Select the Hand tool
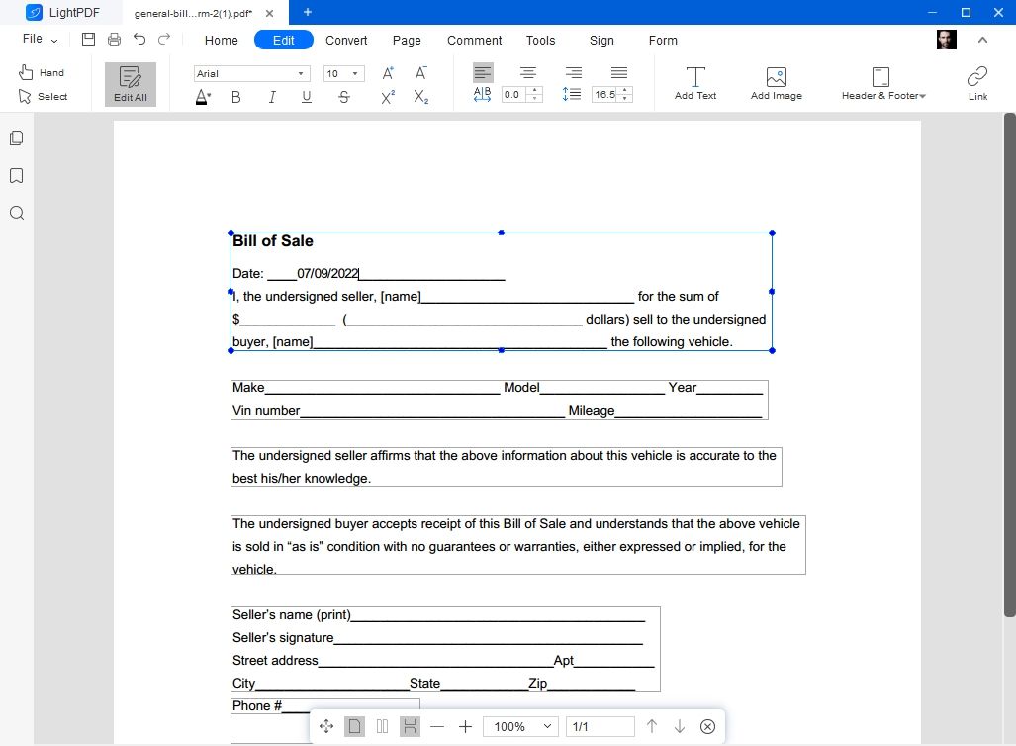Screen dimensions: 1016x746 42,73
